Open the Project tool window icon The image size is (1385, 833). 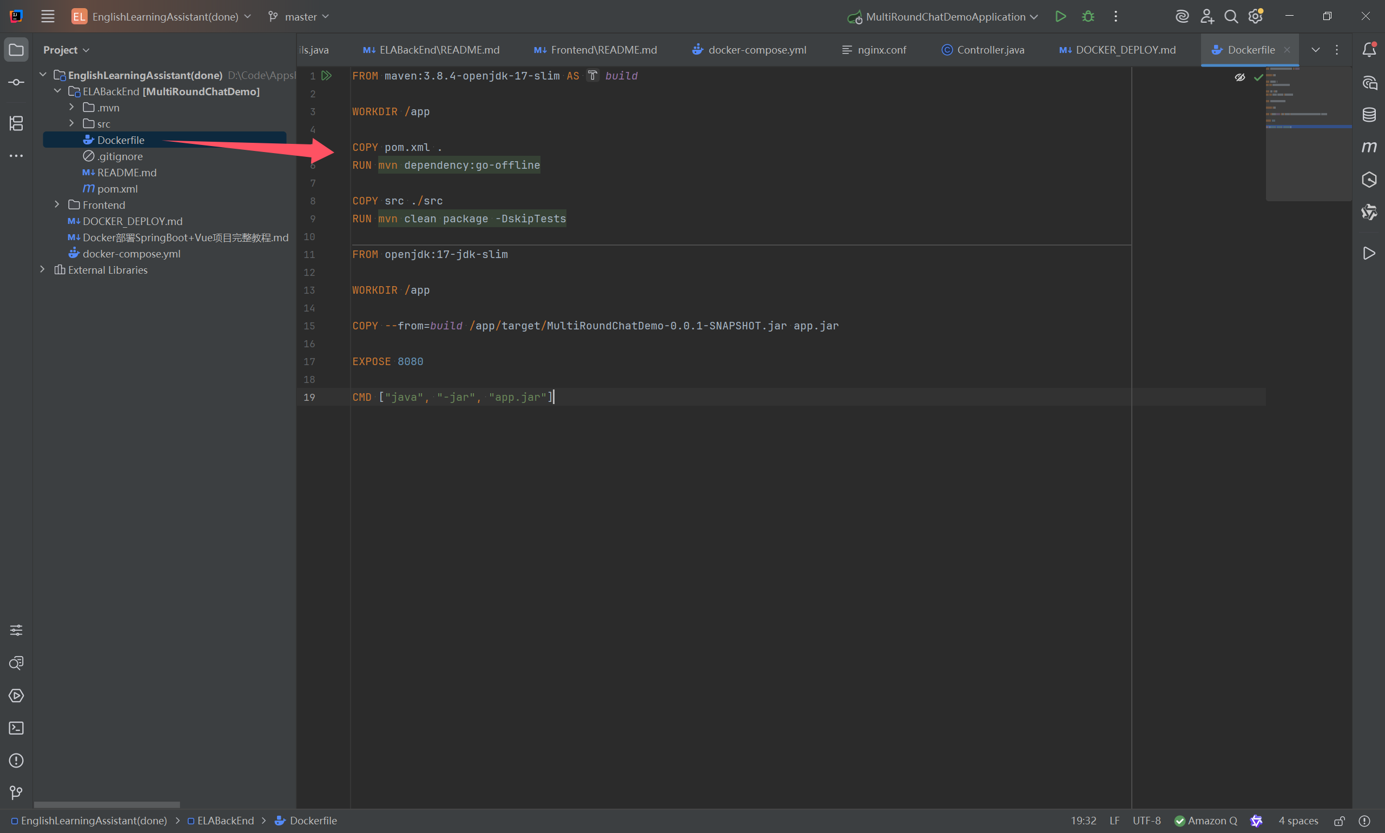(16, 50)
